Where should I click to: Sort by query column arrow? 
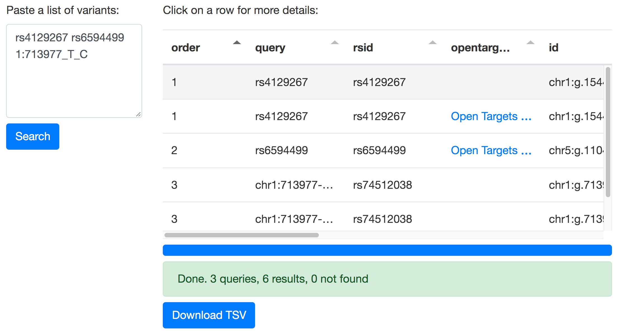tap(335, 42)
